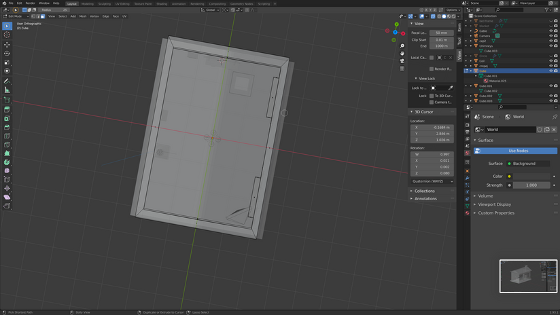The image size is (560, 315).
Task: Expand the Volume section in World properties
Action: 485,196
